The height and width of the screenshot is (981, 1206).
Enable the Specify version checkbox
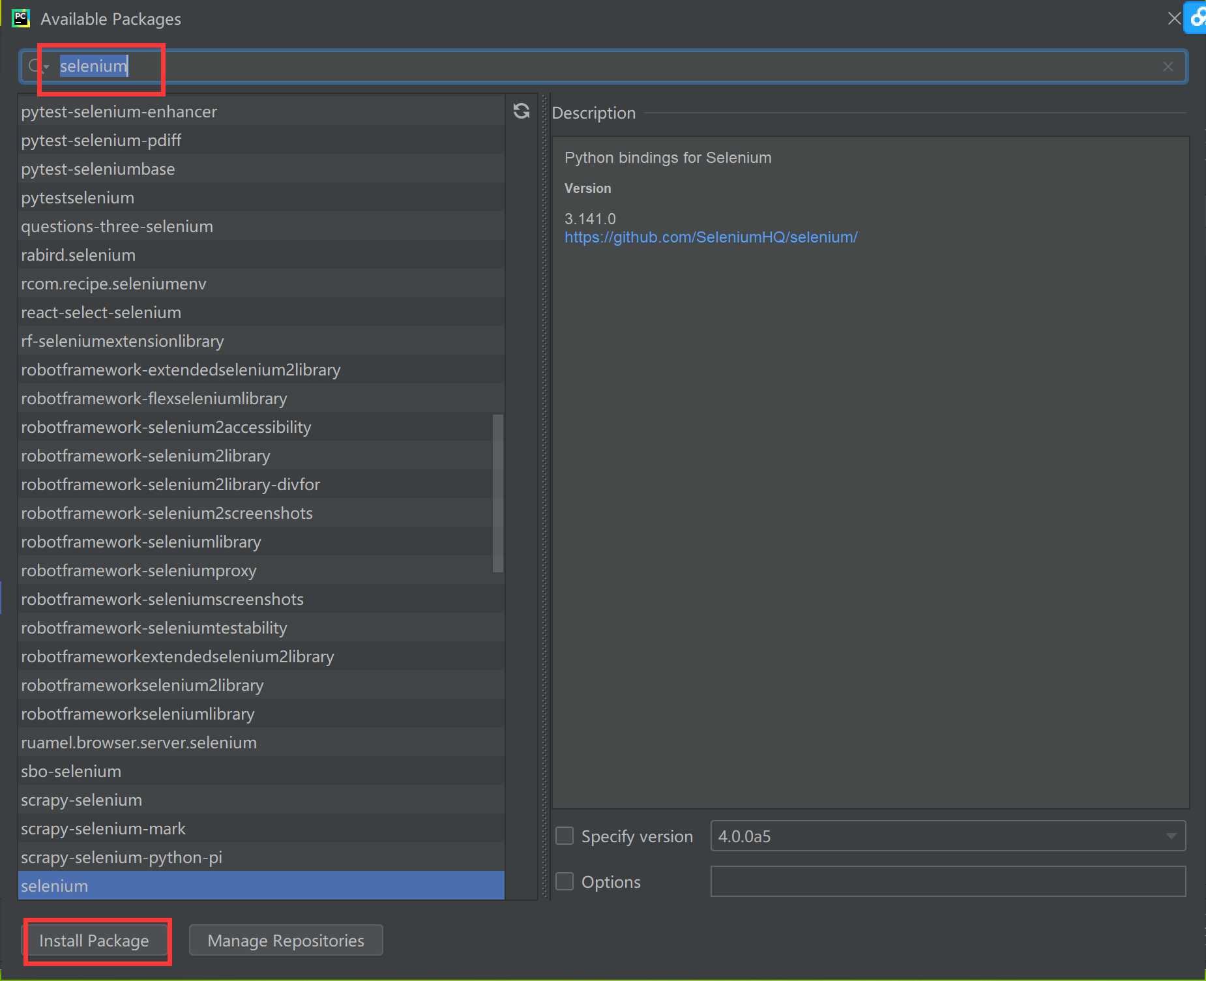point(565,836)
